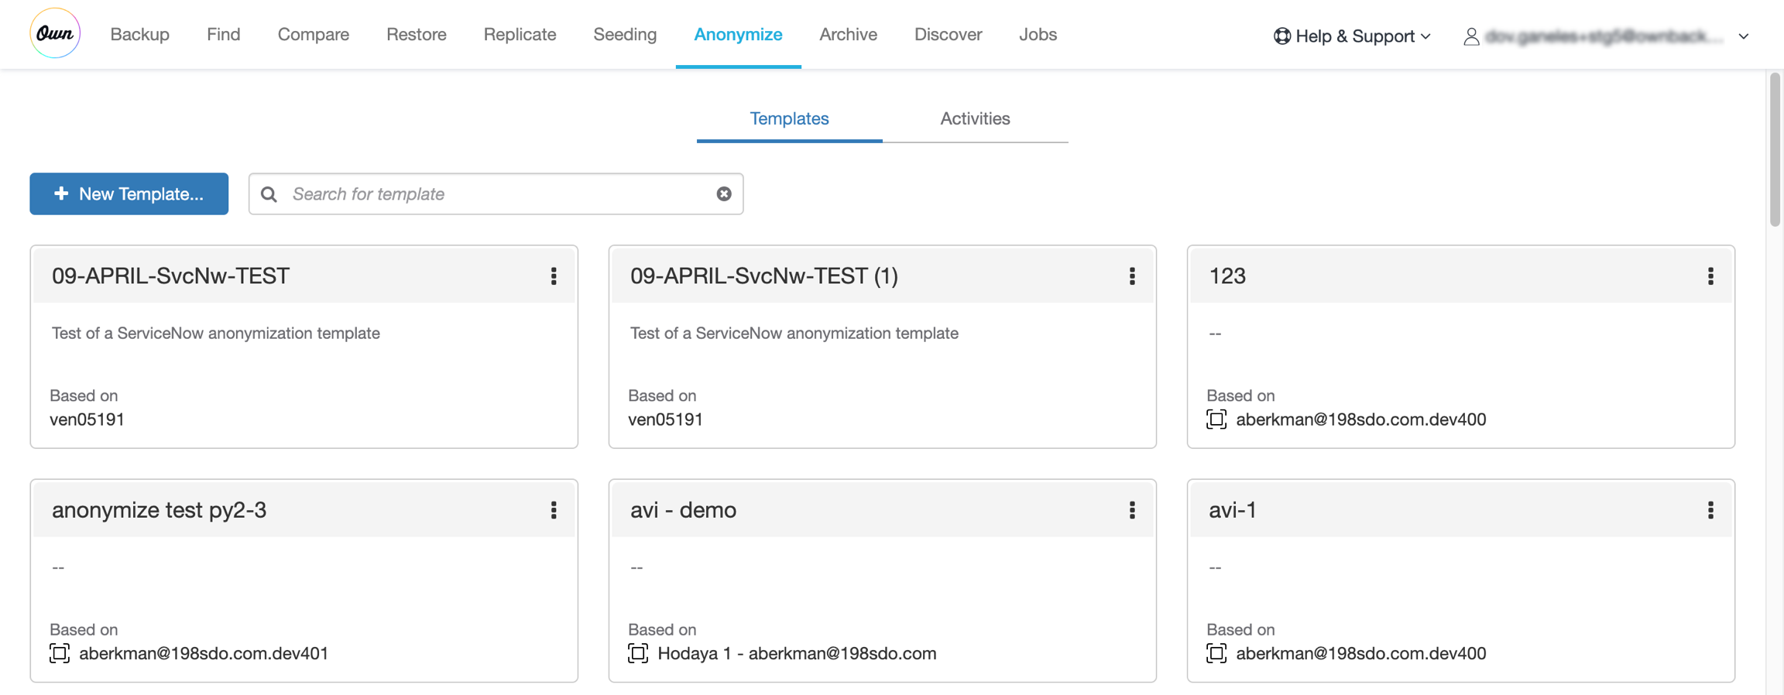
Task: Click sandbox icon next to Hodaya 1
Action: pyautogui.click(x=638, y=653)
